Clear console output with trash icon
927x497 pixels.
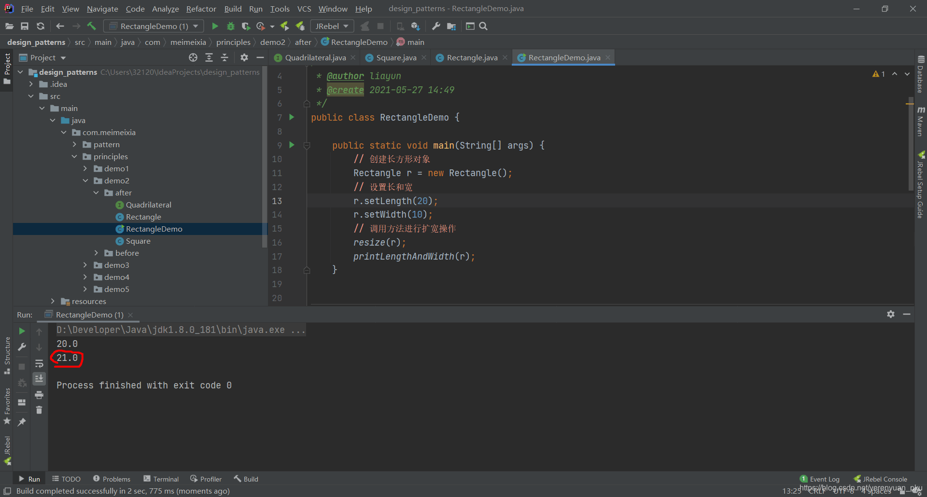click(39, 410)
